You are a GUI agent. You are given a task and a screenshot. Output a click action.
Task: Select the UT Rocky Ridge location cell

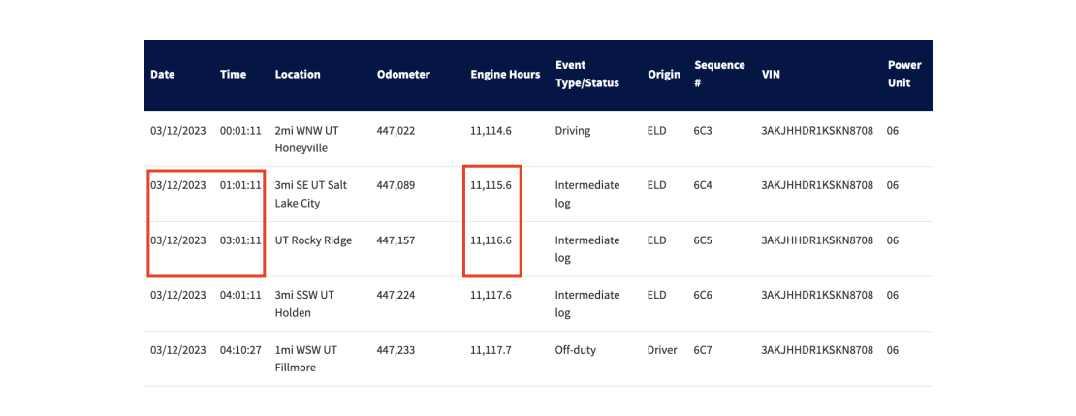313,240
